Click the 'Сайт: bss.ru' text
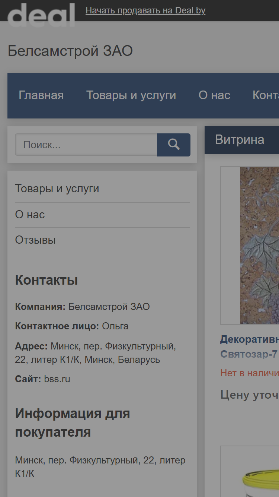The height and width of the screenshot is (497, 279). [x=43, y=379]
